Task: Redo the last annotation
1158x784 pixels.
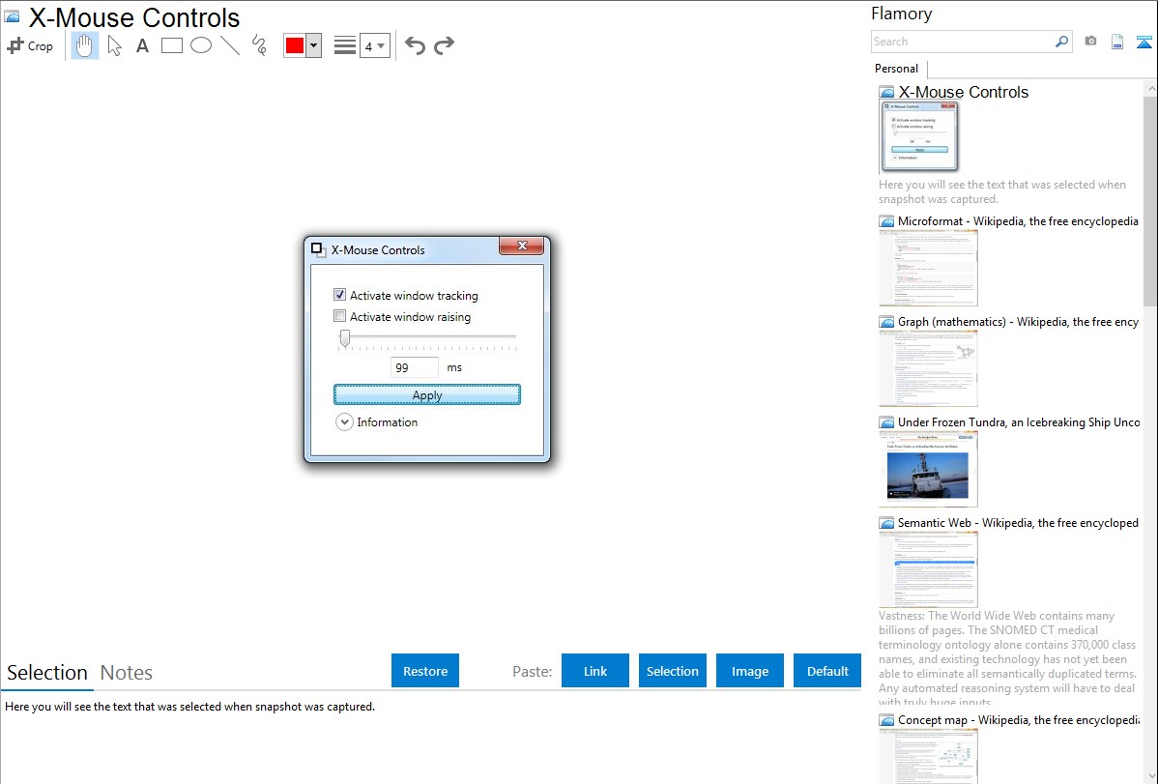Action: click(x=444, y=45)
